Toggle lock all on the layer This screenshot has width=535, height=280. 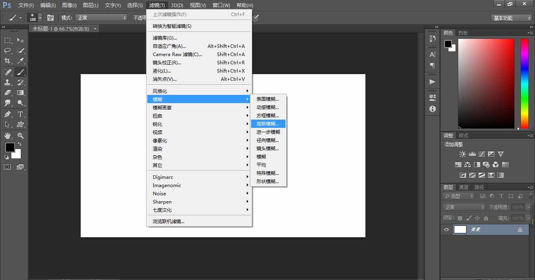[486, 218]
